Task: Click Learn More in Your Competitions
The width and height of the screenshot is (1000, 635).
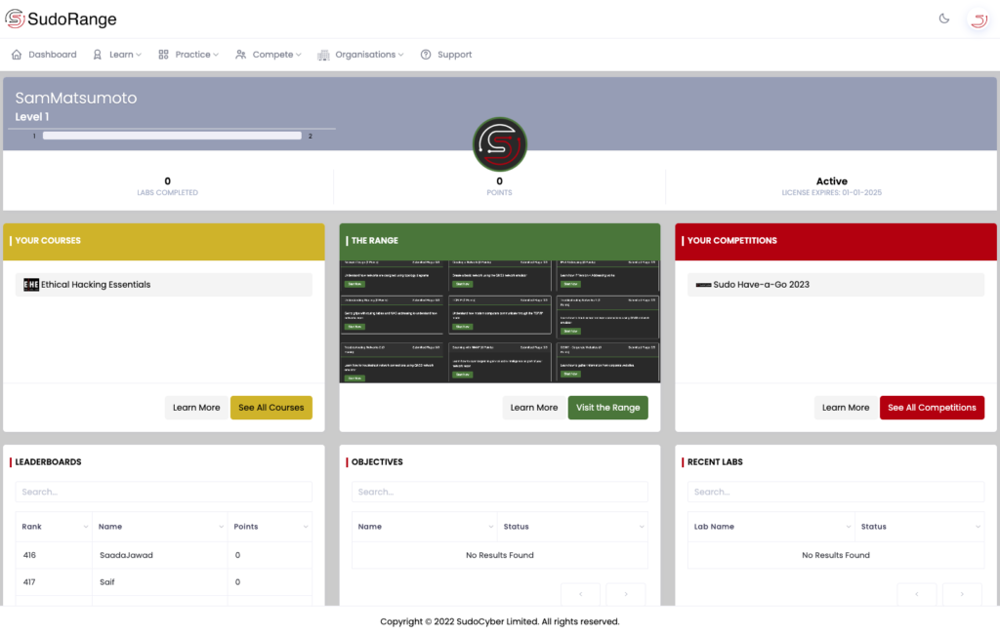Action: point(846,408)
